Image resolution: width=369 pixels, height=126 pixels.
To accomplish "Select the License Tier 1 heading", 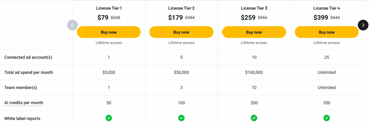I will click(x=109, y=8).
